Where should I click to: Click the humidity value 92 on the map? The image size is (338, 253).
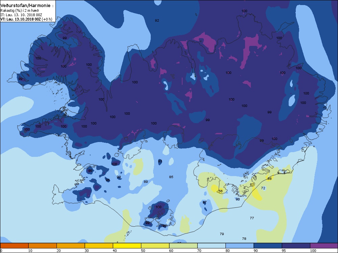(x=157, y=21)
